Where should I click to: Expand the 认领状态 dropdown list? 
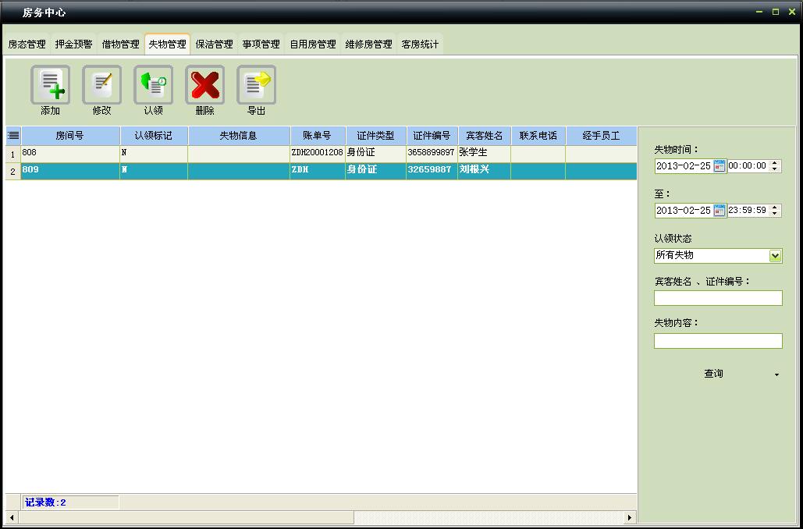coord(775,256)
